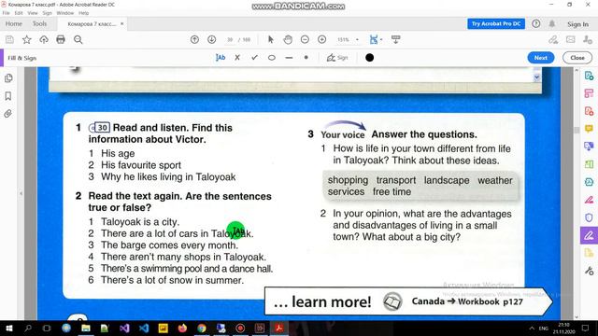Open the Windows Start menu
This screenshot has width=598, height=336.
point(8,328)
